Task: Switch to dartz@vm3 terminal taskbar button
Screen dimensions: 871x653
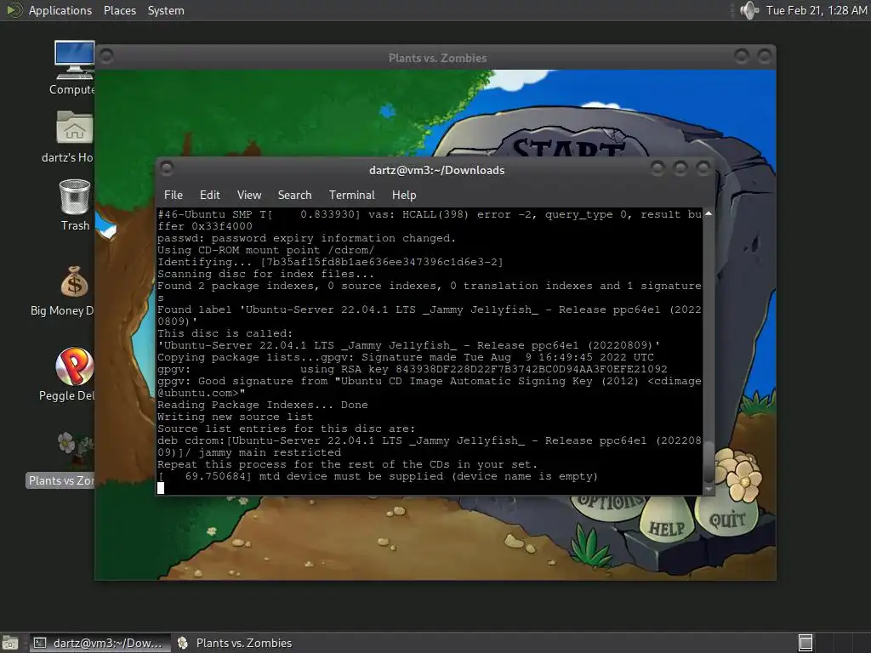Action: (x=100, y=643)
